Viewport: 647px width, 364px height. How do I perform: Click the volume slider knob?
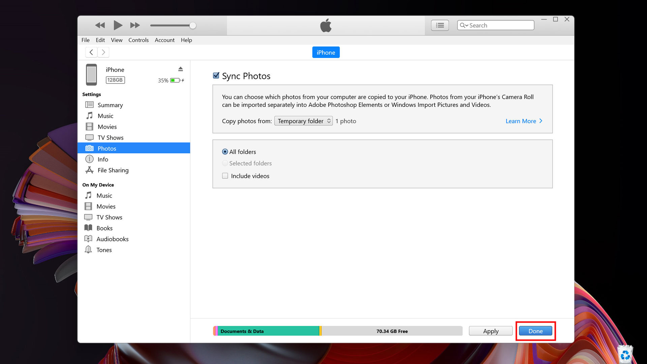tap(193, 26)
